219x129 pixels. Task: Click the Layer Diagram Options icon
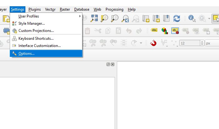164,30
